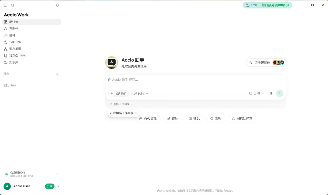Open the 分享赚积分 chevron arrow
The image size is (328, 195).
pyautogui.click(x=57, y=175)
